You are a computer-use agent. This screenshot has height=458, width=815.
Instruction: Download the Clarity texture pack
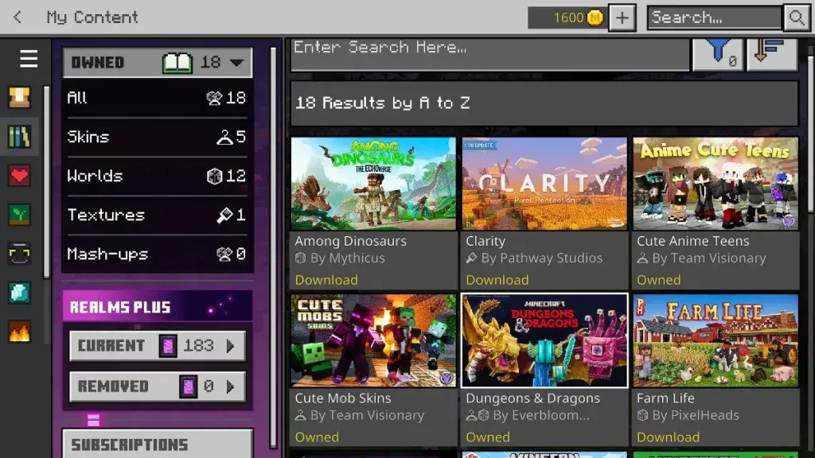tap(497, 280)
